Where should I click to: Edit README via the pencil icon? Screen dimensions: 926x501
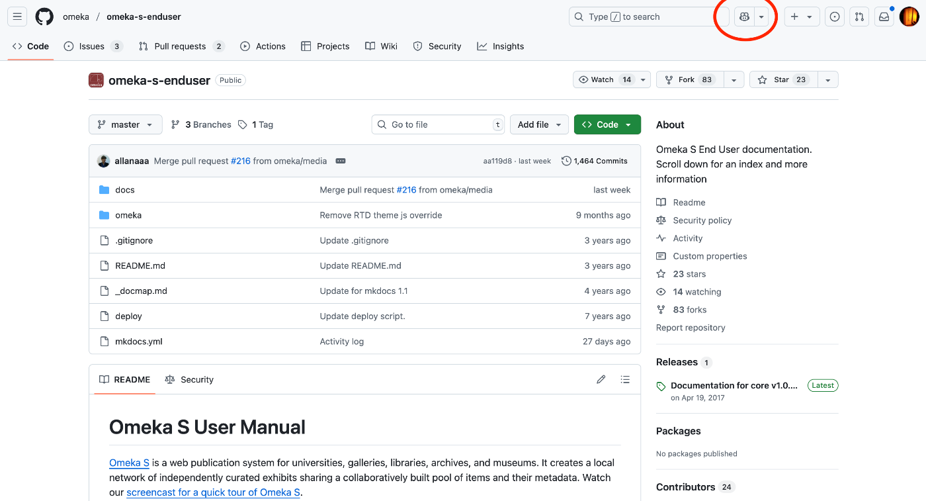(x=601, y=379)
